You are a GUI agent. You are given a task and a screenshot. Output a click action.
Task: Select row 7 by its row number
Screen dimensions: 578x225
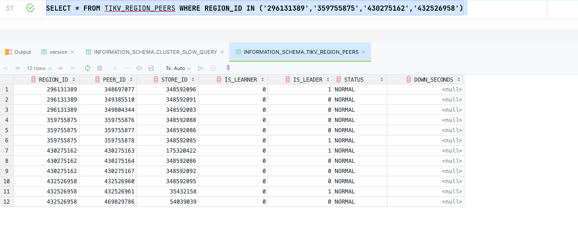click(6, 151)
